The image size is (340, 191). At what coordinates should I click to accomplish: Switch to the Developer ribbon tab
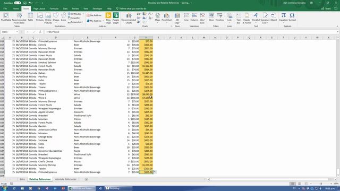[97, 8]
